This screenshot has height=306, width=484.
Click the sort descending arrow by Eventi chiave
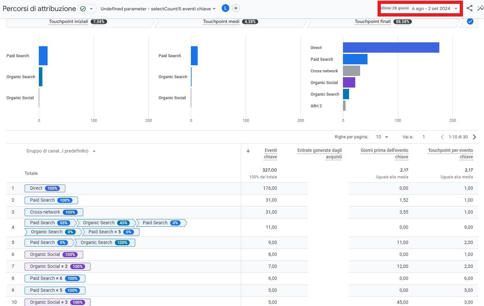pyautogui.click(x=248, y=151)
